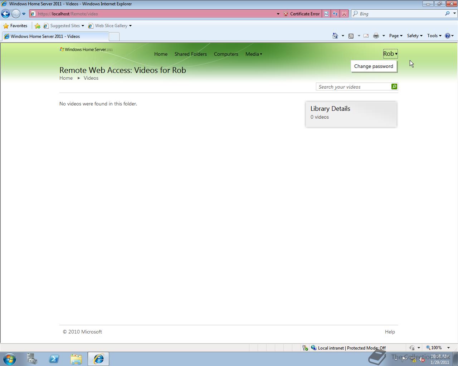
Task: Click the Windows Home Server 2011 logo
Action: point(86,49)
